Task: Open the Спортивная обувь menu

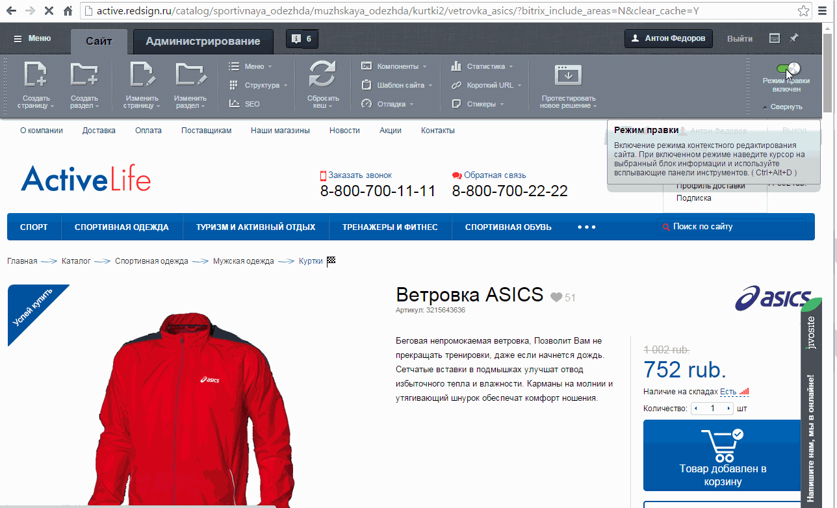Action: click(x=508, y=227)
